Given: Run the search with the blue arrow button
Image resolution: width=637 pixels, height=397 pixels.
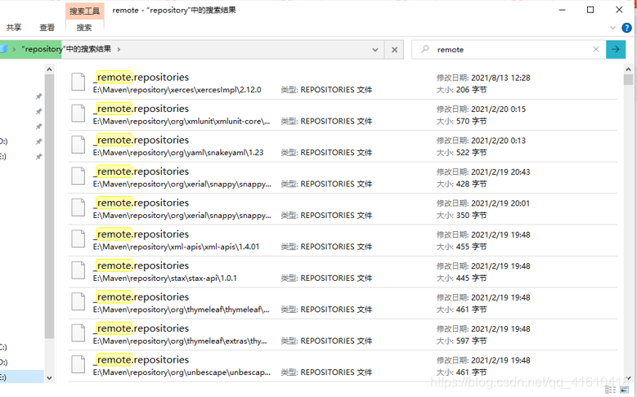Looking at the screenshot, I should pos(616,49).
